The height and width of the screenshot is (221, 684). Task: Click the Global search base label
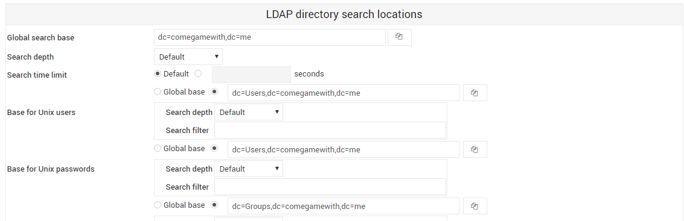tap(40, 37)
